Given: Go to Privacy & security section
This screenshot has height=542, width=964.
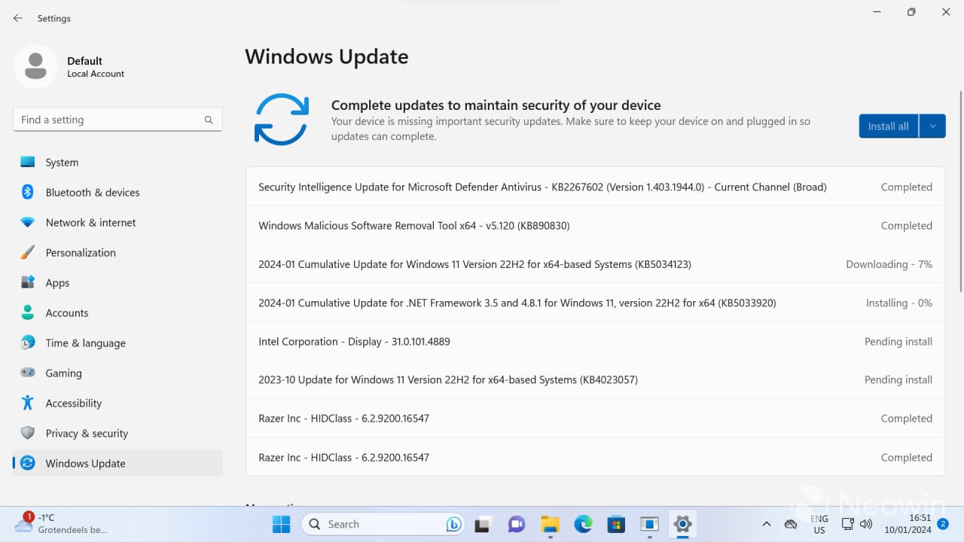Looking at the screenshot, I should [87, 434].
